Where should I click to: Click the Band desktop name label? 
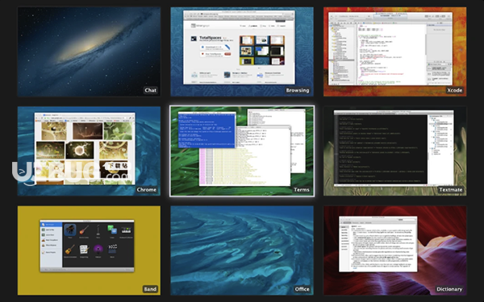click(150, 289)
